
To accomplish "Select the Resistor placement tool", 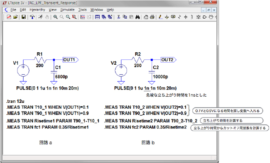I will tap(179, 17).
